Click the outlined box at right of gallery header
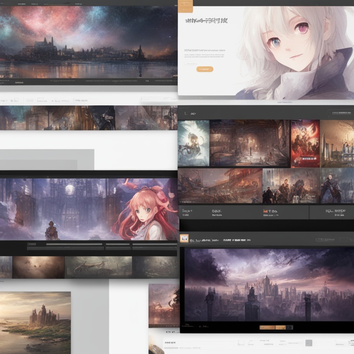The height and width of the screenshot is (354, 354). coord(341,112)
